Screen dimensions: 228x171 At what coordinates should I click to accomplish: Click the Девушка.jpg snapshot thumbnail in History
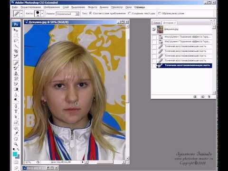point(160,29)
